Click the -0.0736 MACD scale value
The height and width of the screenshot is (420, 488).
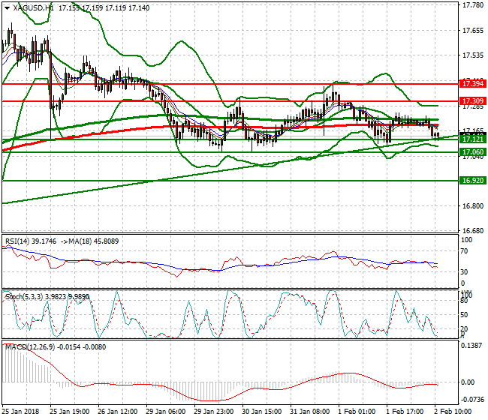471,400
